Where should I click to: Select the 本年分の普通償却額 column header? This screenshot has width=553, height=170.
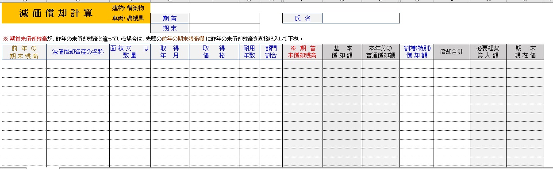tap(381, 52)
